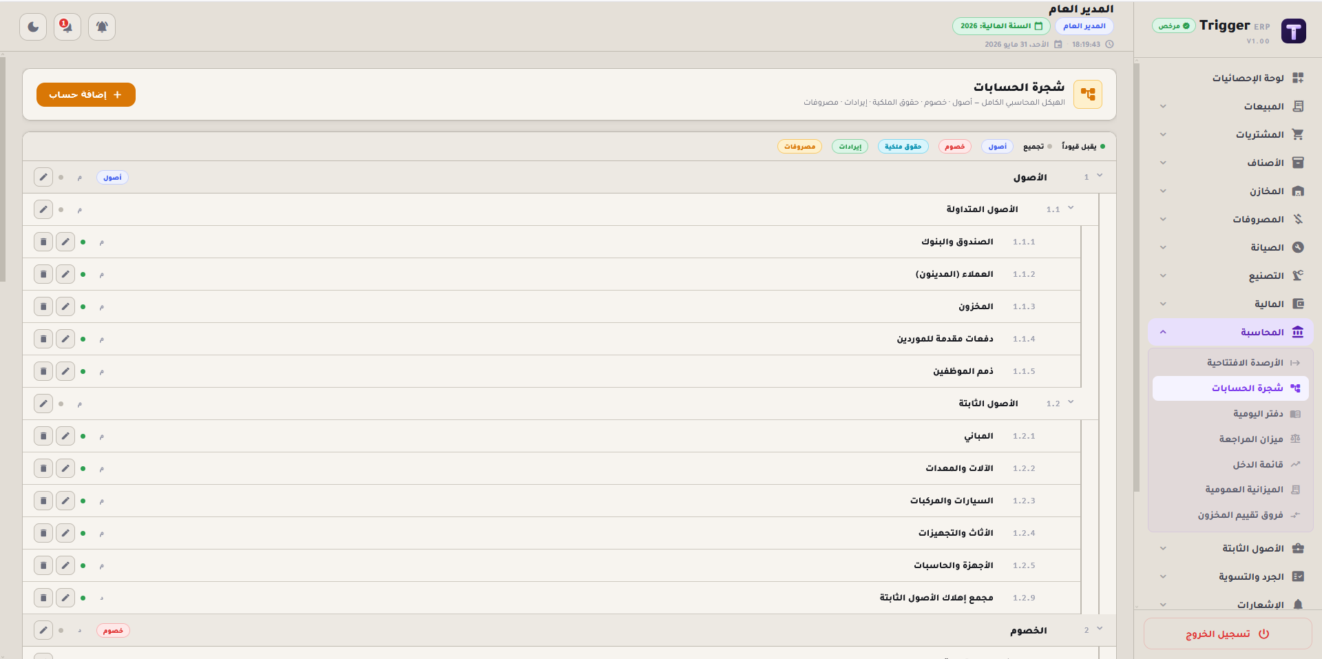Screen dimensions: 1322x659
Task: Click خصوم red legend chip
Action: coord(955,147)
